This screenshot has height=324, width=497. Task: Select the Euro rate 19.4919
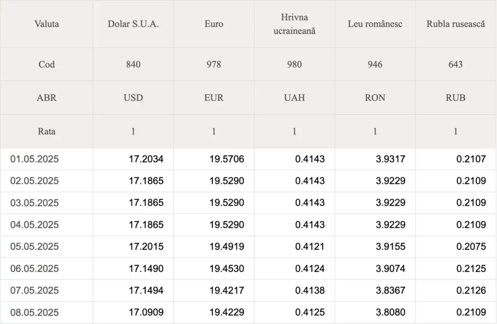pos(227,246)
